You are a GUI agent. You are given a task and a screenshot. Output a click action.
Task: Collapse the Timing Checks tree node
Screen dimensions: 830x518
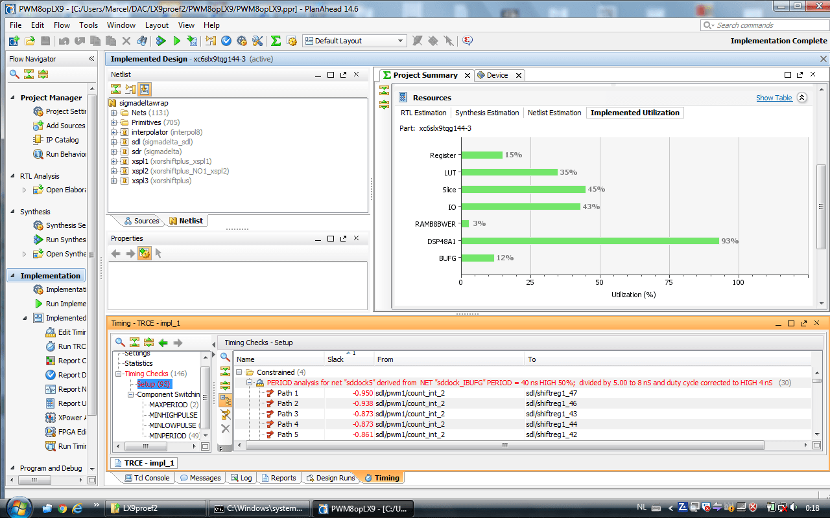click(x=119, y=374)
